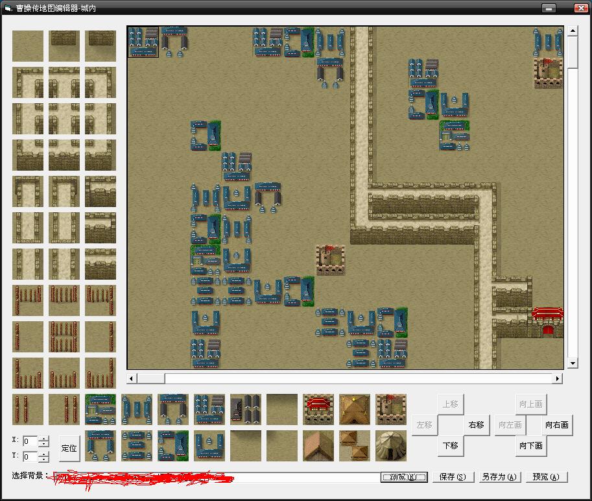Viewport: 592px width, 501px height.
Task: Select the green courtyard house tile in palette
Action: [101, 409]
